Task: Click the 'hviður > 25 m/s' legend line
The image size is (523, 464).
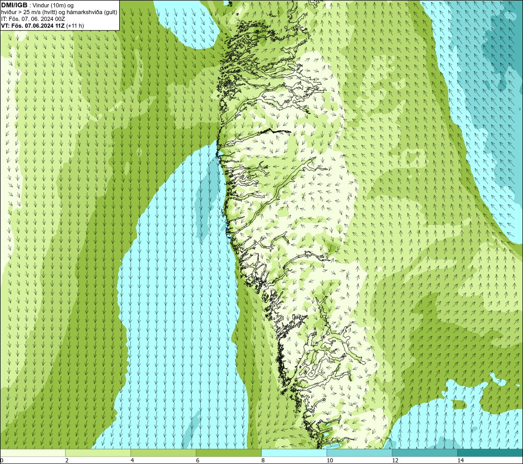Action: [x=59, y=12]
